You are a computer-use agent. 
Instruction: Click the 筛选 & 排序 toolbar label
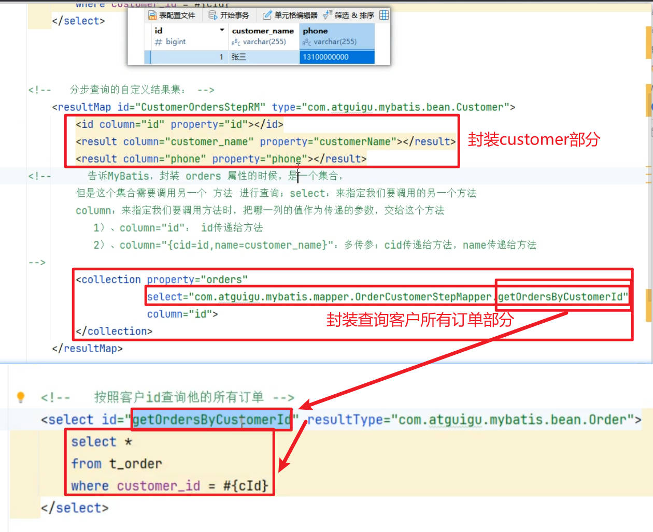(x=354, y=15)
